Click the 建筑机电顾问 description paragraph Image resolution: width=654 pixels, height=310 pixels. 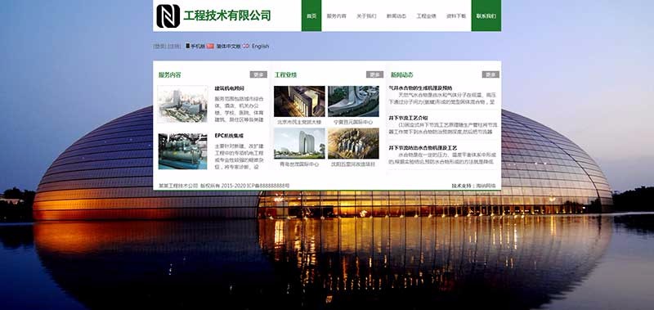coord(240,110)
